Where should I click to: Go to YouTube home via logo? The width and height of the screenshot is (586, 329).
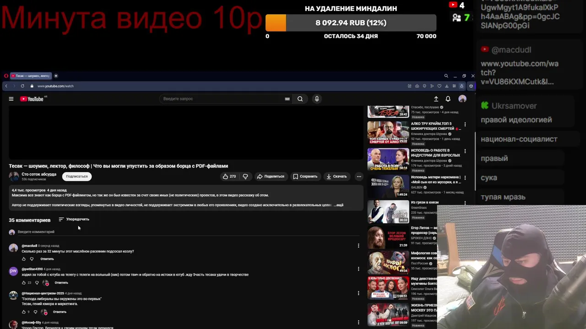coord(32,99)
